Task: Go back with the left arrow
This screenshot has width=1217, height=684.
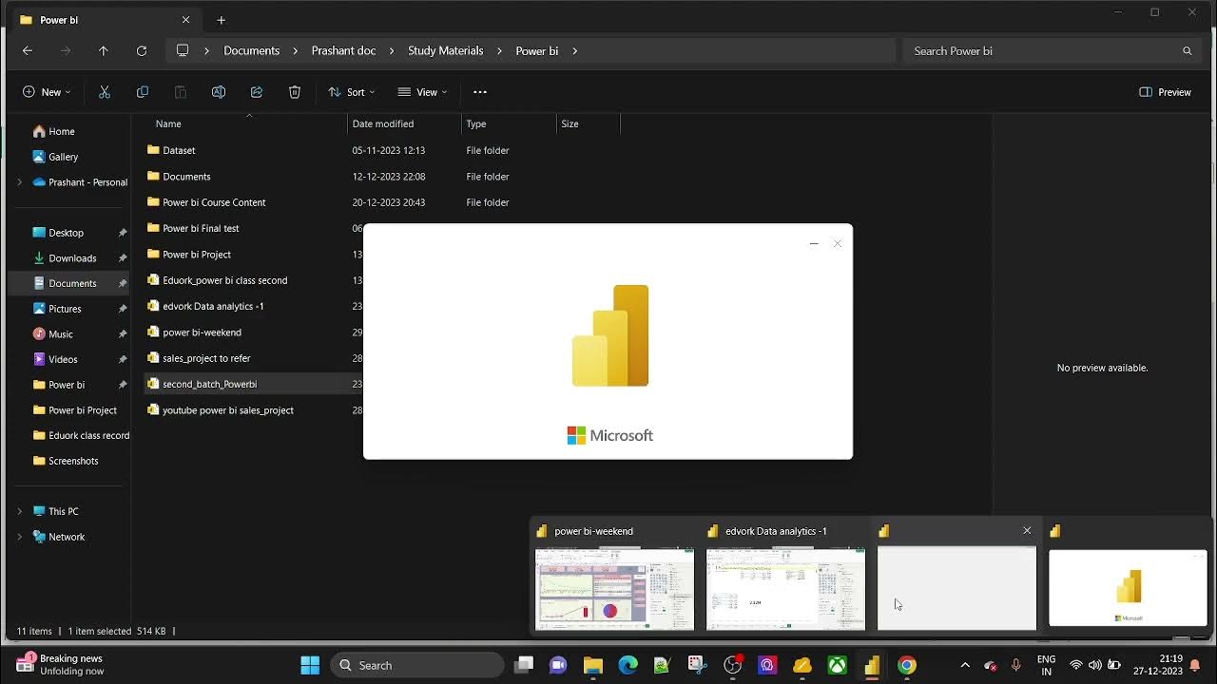Action: (28, 50)
